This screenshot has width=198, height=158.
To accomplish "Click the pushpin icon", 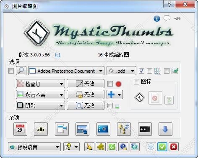I will click(x=177, y=18).
